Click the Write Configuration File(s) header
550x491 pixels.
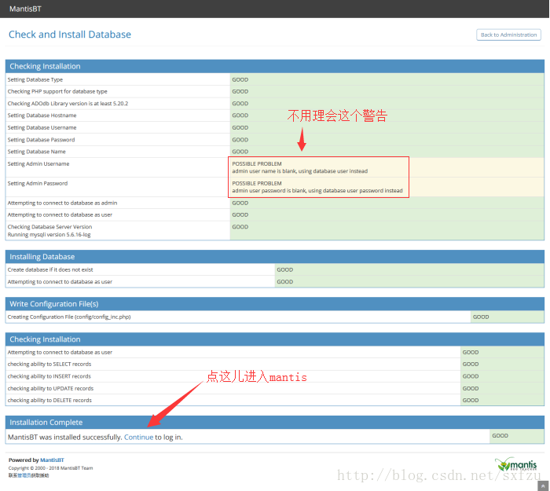click(275, 304)
